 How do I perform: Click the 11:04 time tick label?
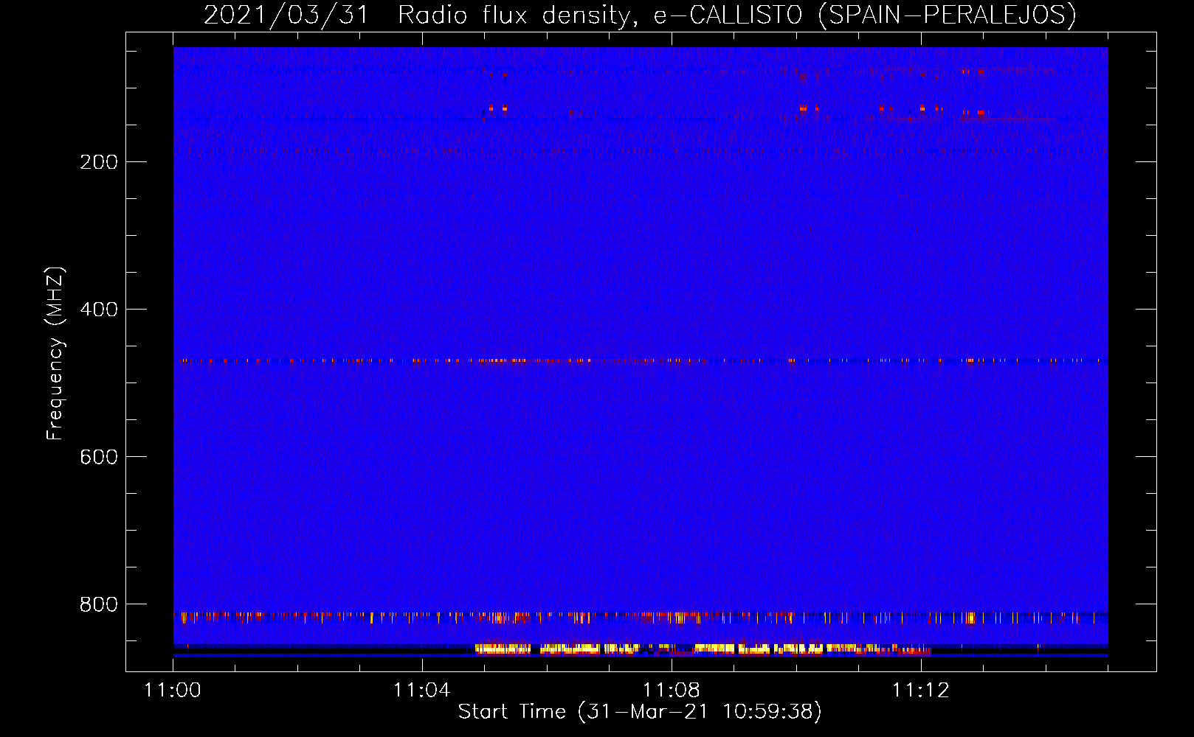pos(422,691)
